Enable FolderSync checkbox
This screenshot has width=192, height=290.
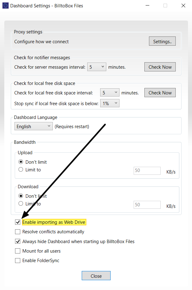point(18,261)
